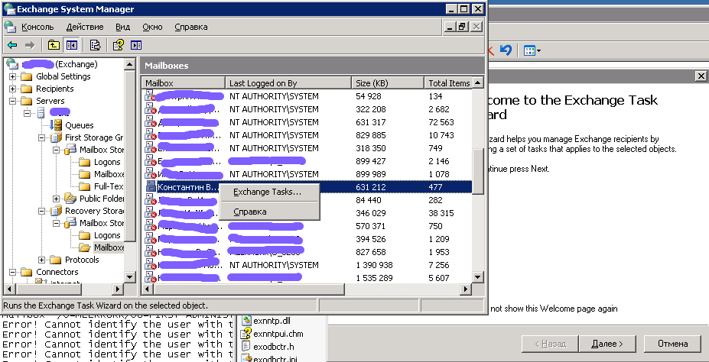Expand the Protocols node
Screen dimensions: 709x362
pyautogui.click(x=41, y=260)
